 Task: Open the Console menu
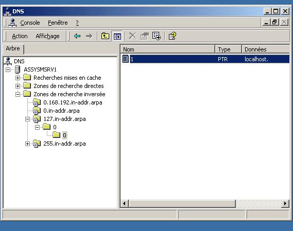point(30,23)
